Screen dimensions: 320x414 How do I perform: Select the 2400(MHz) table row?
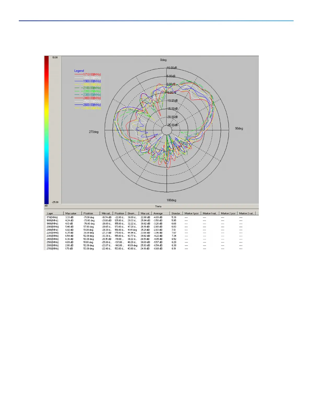[x=152, y=239]
